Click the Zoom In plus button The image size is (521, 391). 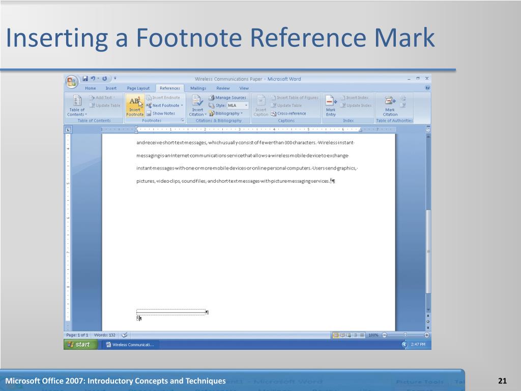[427, 335]
